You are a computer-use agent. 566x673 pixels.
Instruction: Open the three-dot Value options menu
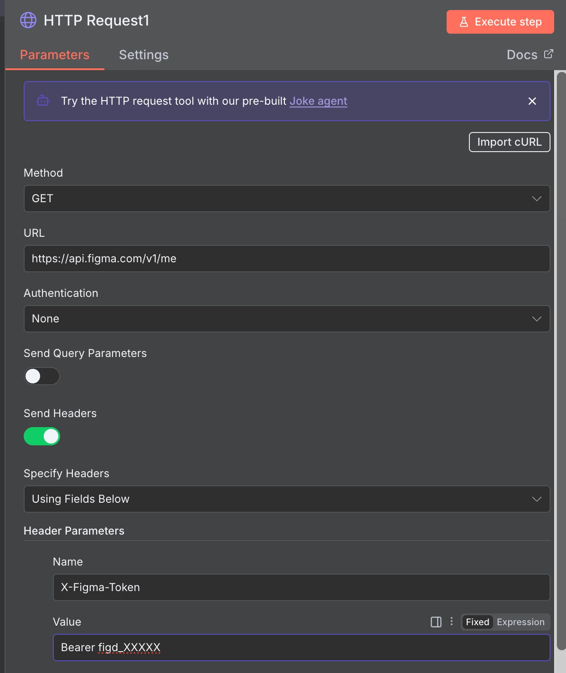click(452, 622)
